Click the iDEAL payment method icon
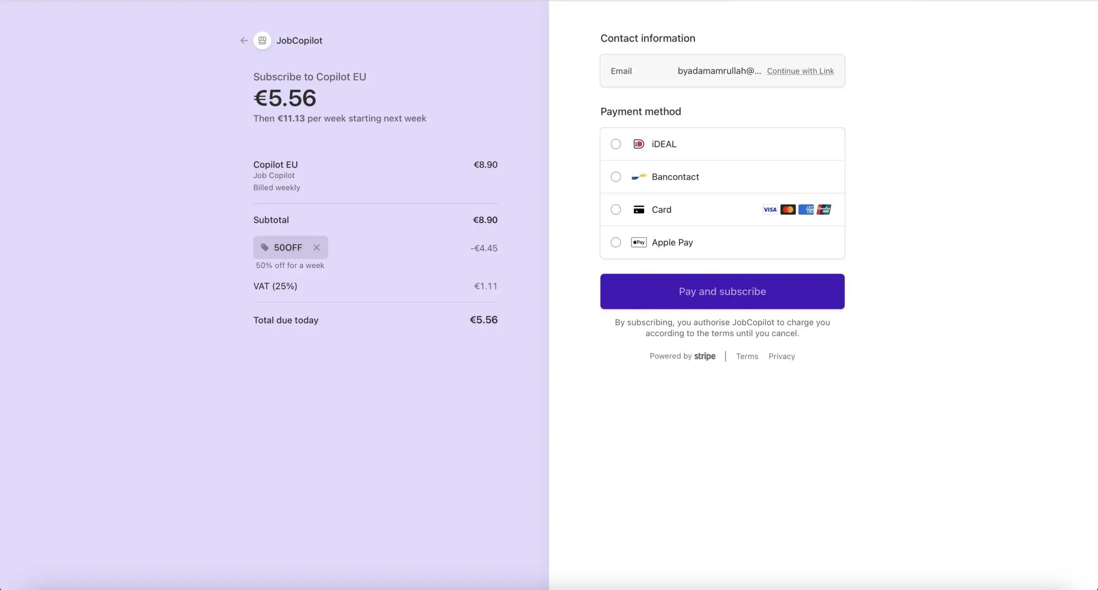1098x590 pixels. pyautogui.click(x=638, y=144)
